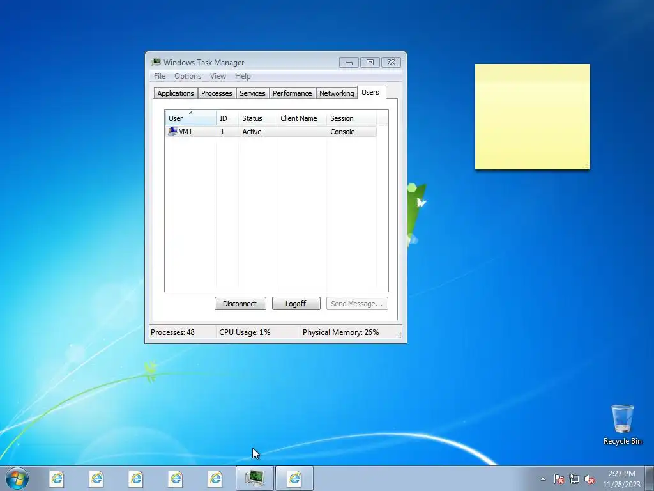
Task: Switch to the Networking tab
Action: [x=337, y=93]
